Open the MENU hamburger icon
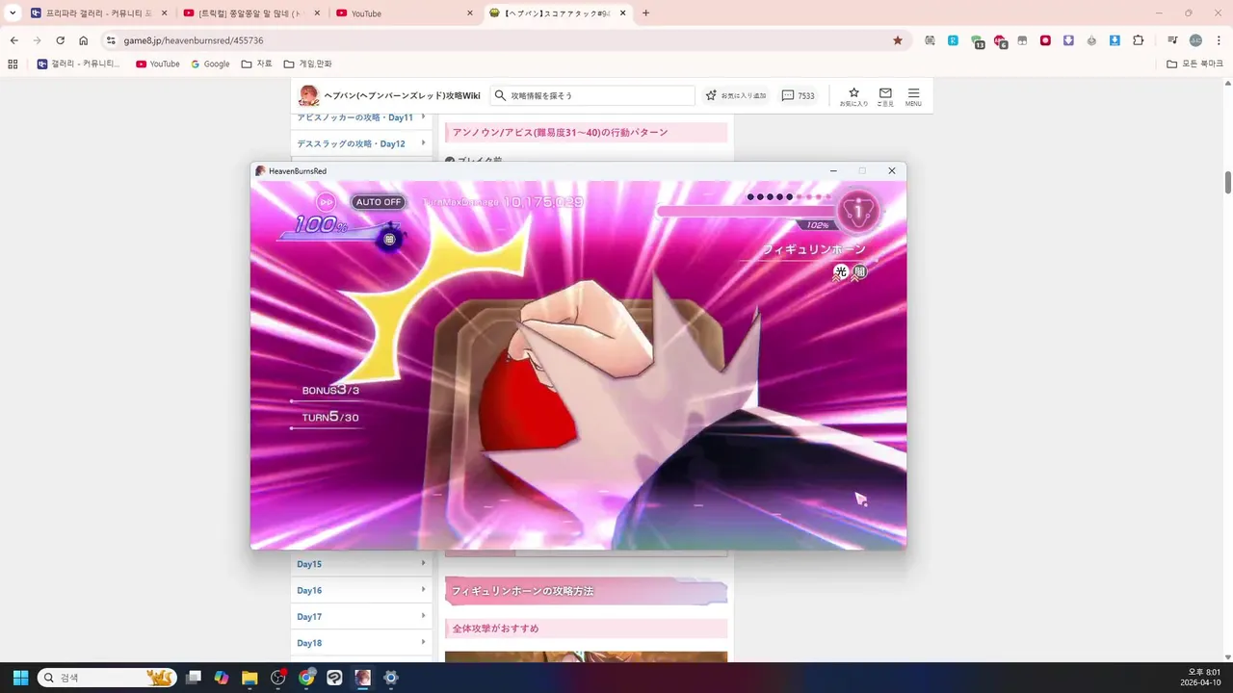The width and height of the screenshot is (1233, 693). click(913, 96)
